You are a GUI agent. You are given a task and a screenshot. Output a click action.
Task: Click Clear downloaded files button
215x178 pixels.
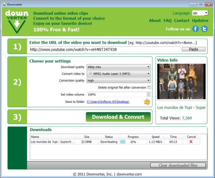coord(178,165)
